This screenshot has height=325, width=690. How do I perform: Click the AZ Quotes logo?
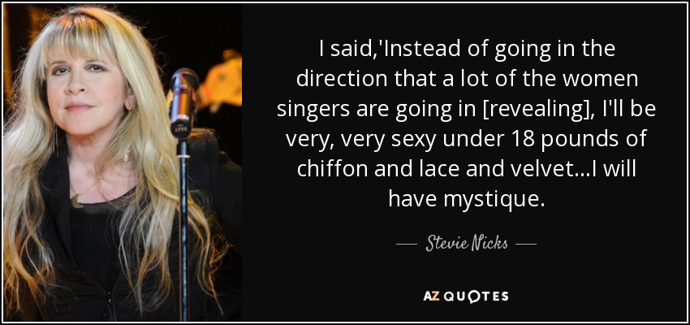pos(466,296)
